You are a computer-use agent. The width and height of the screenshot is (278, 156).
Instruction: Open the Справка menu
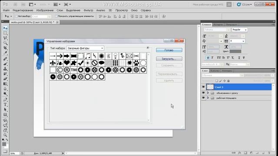pos(146,10)
